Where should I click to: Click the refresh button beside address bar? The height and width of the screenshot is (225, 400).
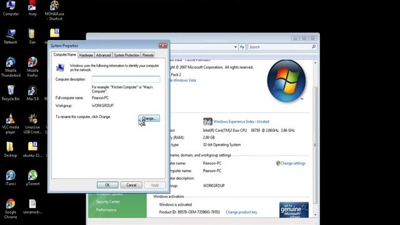pos(242,47)
